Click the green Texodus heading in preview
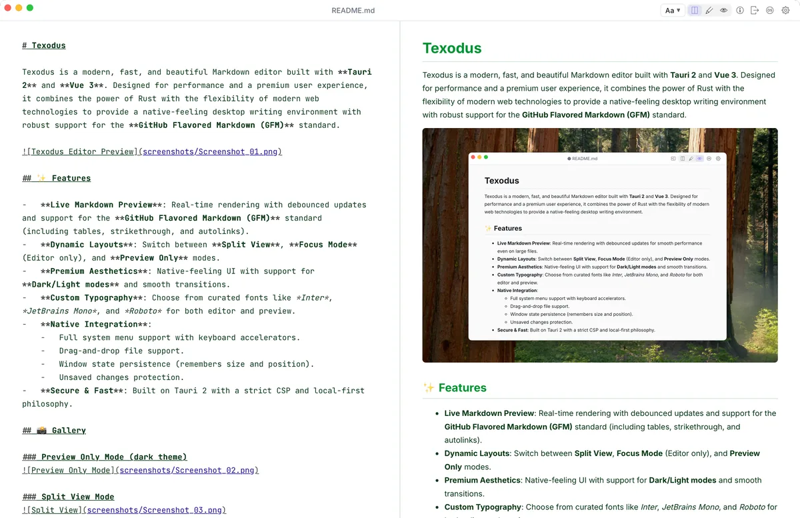 [x=452, y=48]
